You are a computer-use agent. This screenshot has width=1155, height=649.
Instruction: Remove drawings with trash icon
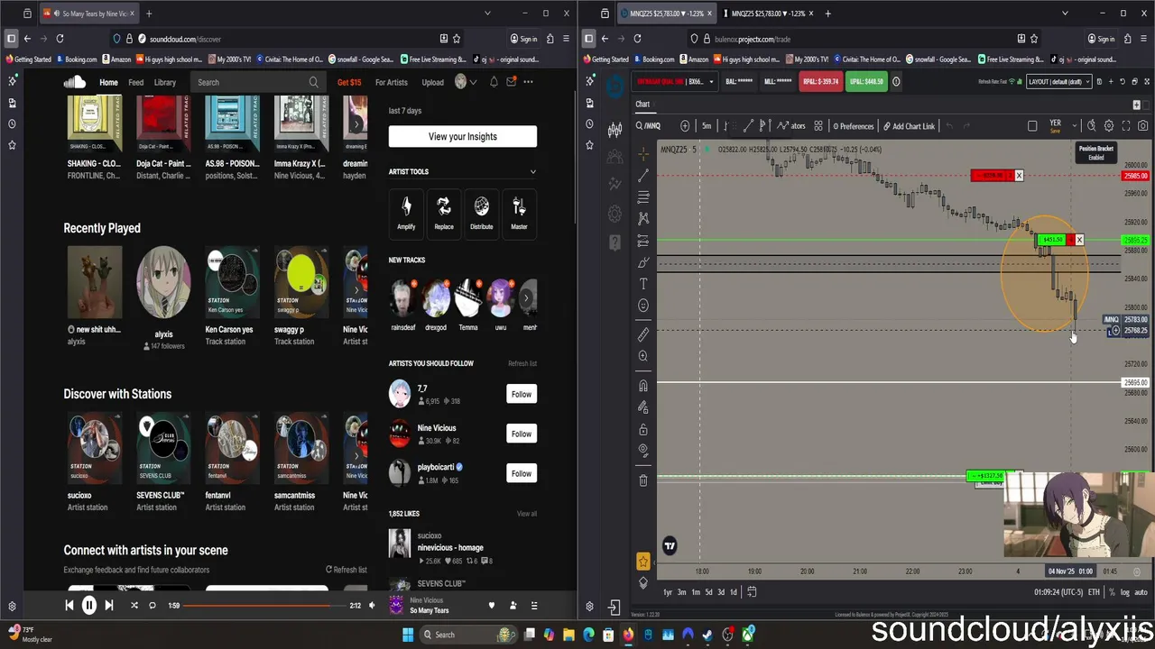[642, 480]
